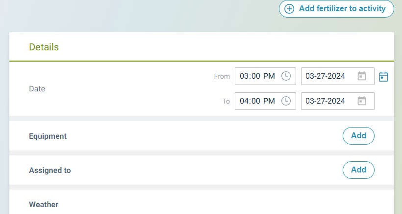This screenshot has width=402, height=214.
Task: Click the From date field showing 03-27-2024
Action: 326,76
